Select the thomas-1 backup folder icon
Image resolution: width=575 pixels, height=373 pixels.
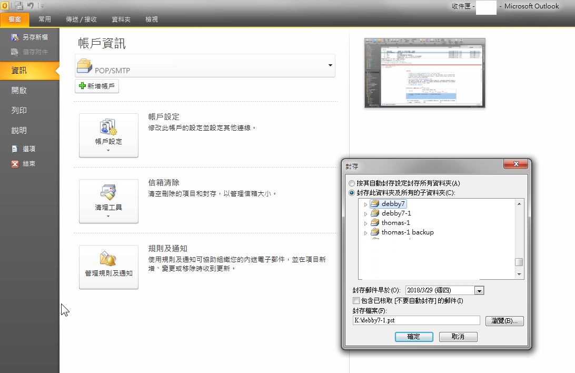(376, 232)
